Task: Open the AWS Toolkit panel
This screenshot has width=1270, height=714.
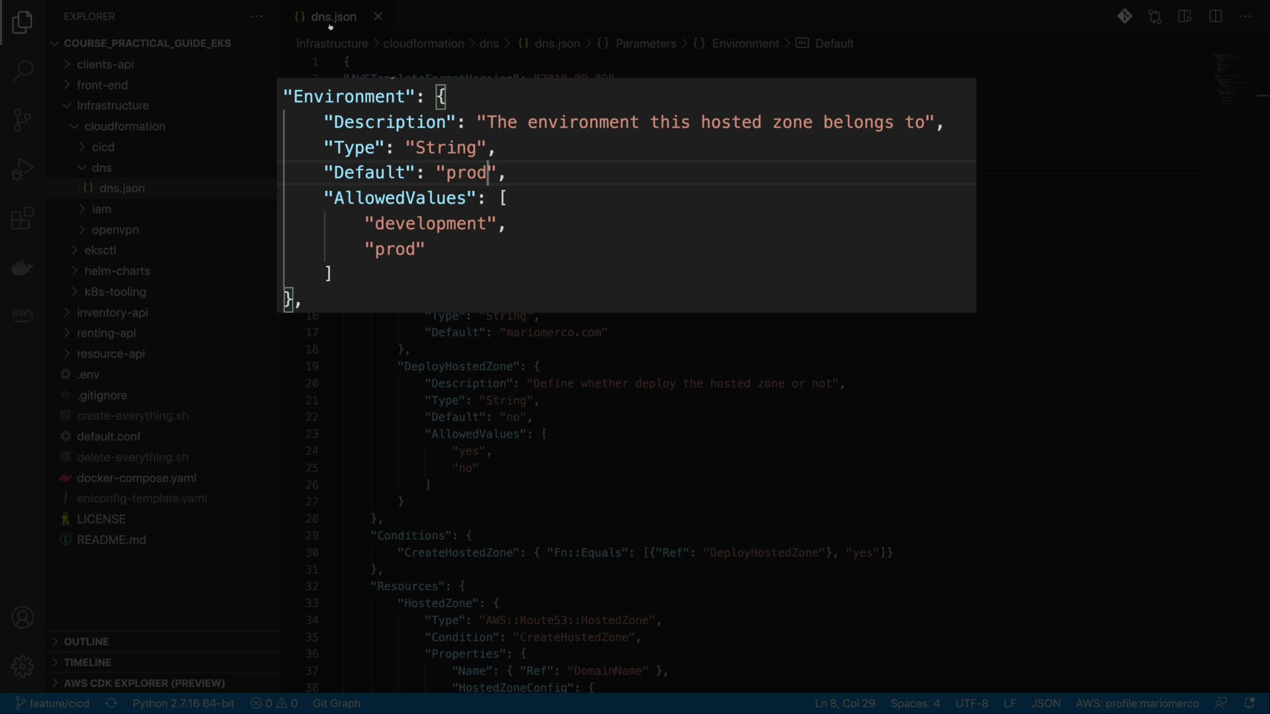Action: point(22,313)
